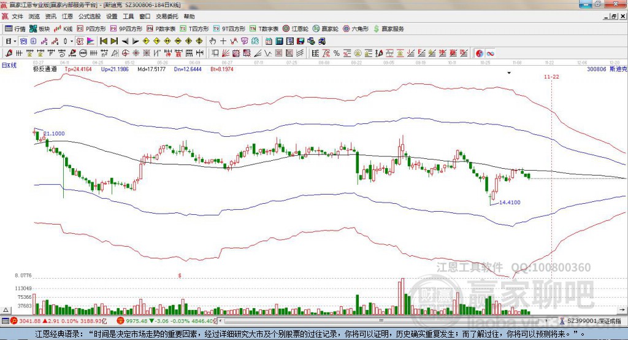The height and width of the screenshot is (340, 628).
Task: Open the 文件 menu
Action: [18, 17]
